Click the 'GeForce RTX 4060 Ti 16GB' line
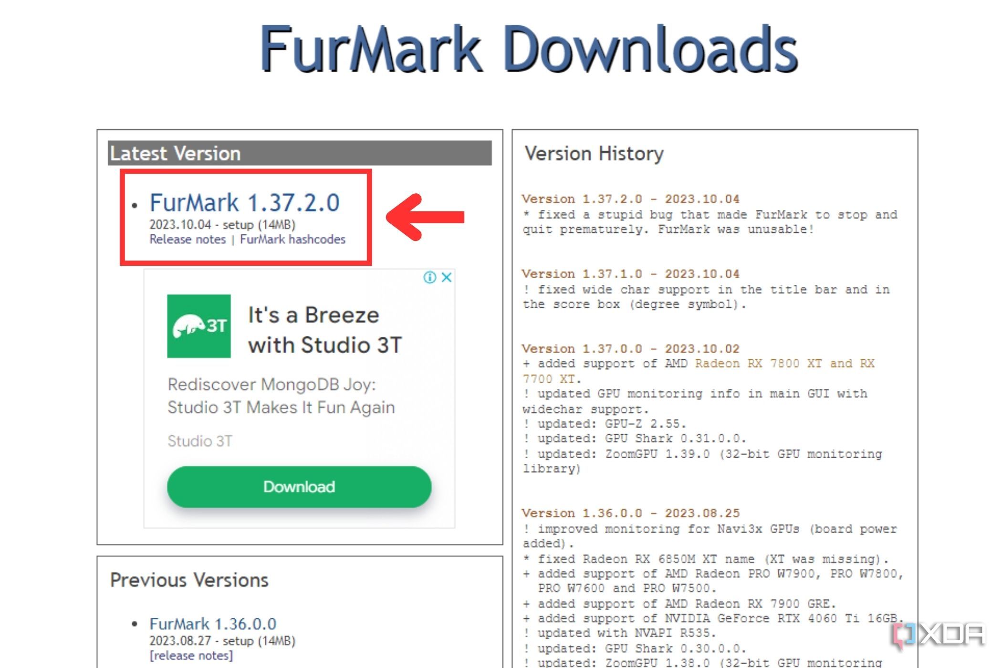Screen dimensions: 1002x668 click(713, 618)
